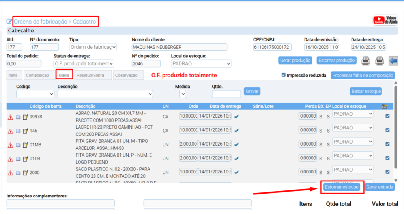404x214 pixels.
Task: Click the copy page icon for item 2030
Action: (x=18, y=173)
